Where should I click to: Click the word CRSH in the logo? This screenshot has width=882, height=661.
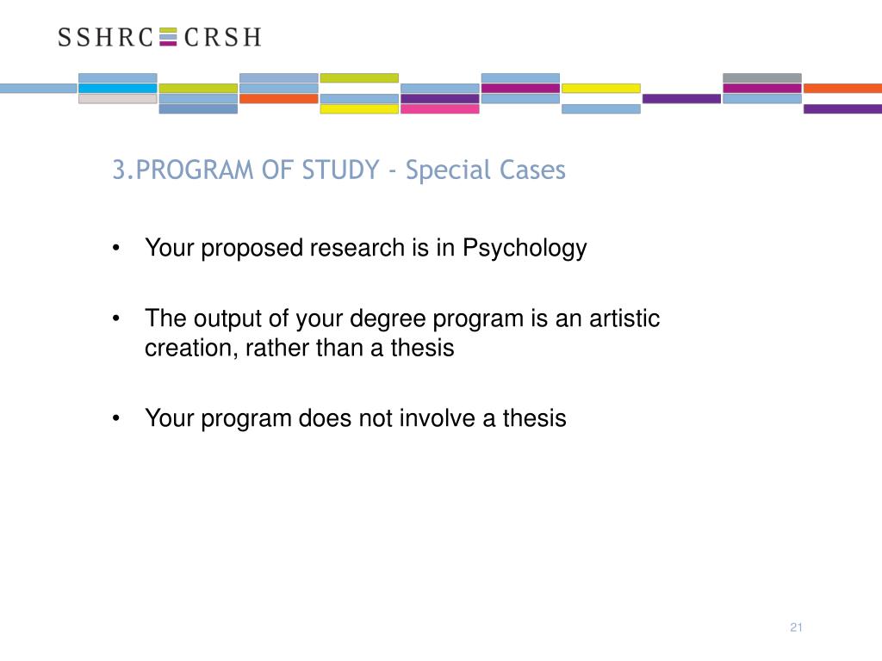223,37
